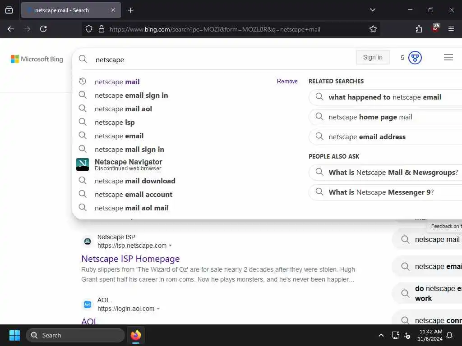Choose suggestion 'netscape mail aol mail'
Viewport: 462px width, 346px height.
click(x=132, y=208)
